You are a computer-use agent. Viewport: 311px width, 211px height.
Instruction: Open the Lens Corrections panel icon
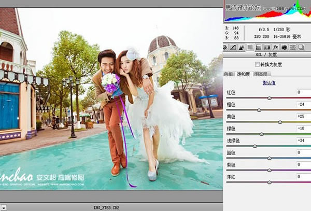pyautogui.click(x=266, y=47)
